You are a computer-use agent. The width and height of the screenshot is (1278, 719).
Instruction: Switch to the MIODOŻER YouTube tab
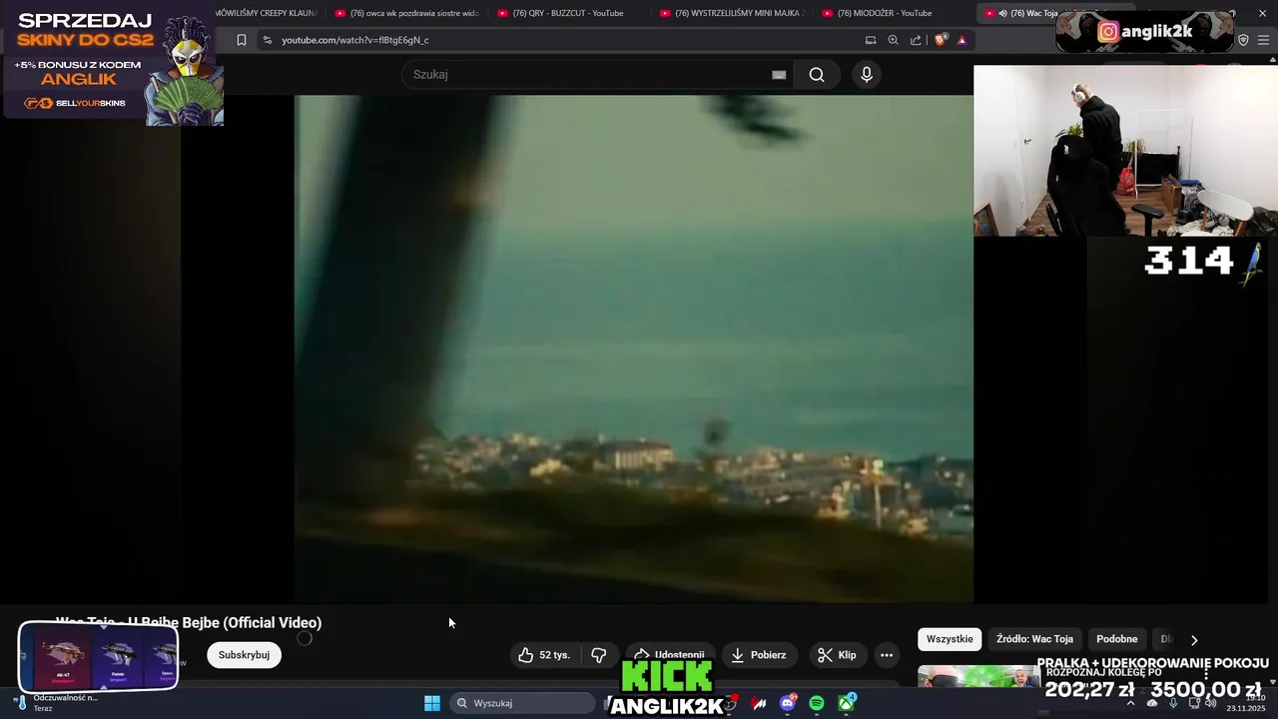(892, 13)
